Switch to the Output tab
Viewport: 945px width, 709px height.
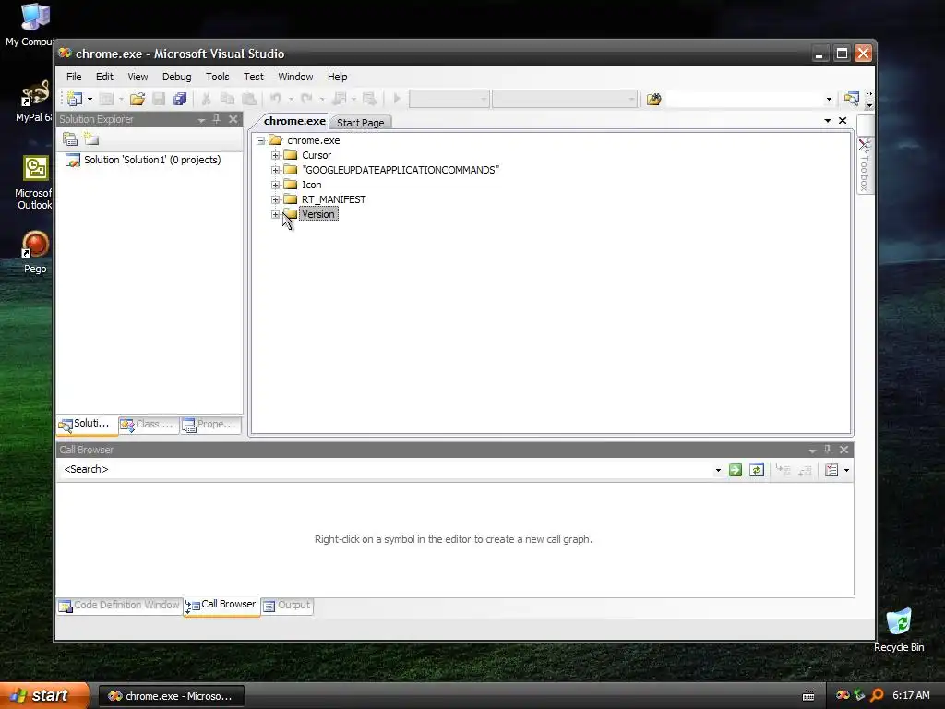pyautogui.click(x=287, y=606)
